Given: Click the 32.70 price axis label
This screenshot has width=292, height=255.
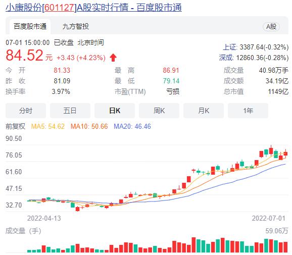Looking at the screenshot, I should point(14,205).
